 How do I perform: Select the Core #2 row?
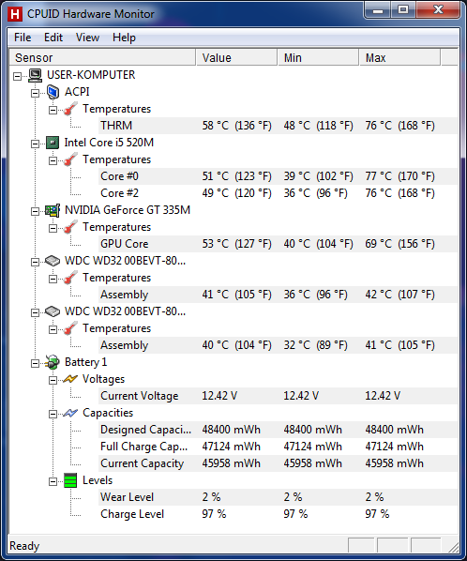click(278, 193)
